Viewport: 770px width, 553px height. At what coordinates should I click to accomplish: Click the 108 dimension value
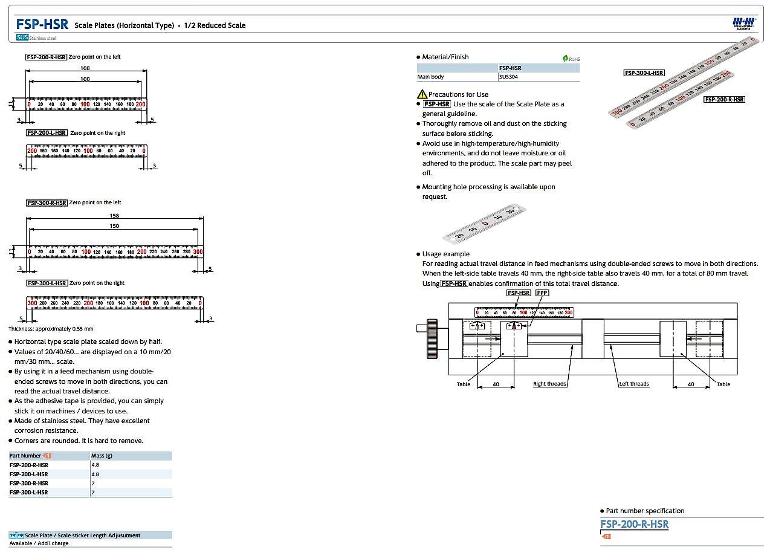85,68
